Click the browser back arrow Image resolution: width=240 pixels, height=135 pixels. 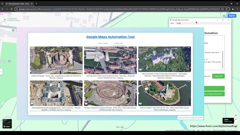(x=2, y=9)
